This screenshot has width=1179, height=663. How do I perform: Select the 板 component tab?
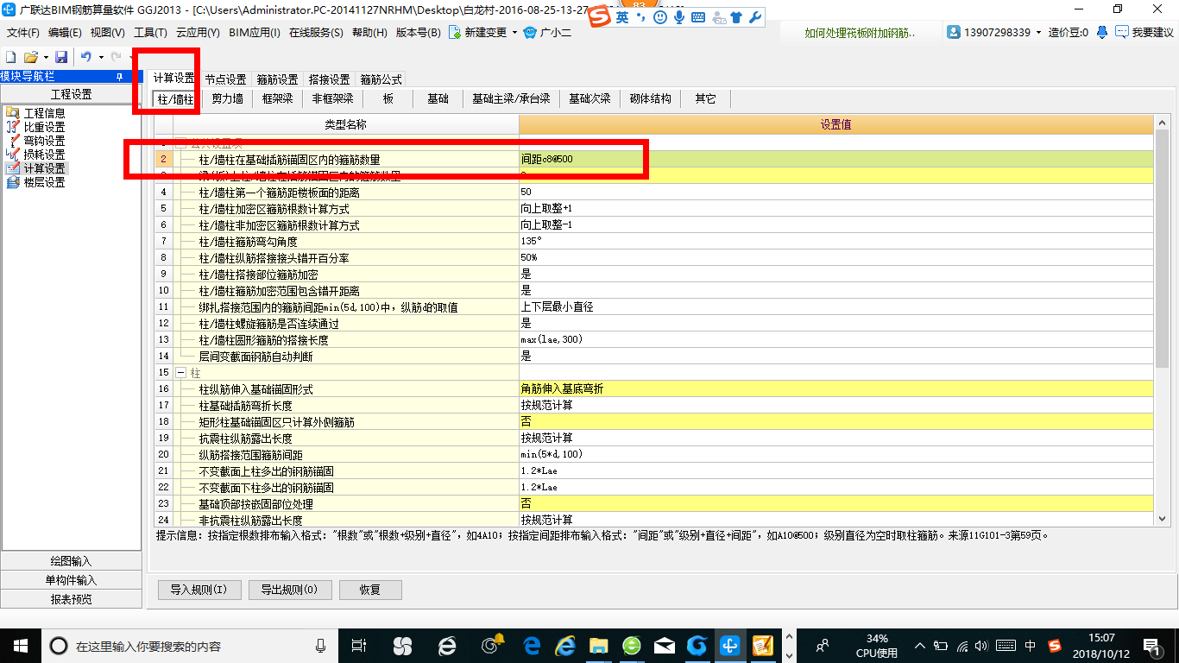coord(388,98)
